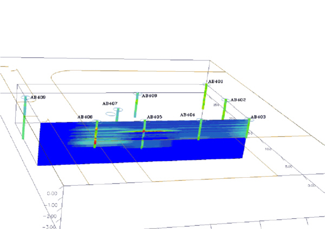Select the AB406 borehole label

85,117
